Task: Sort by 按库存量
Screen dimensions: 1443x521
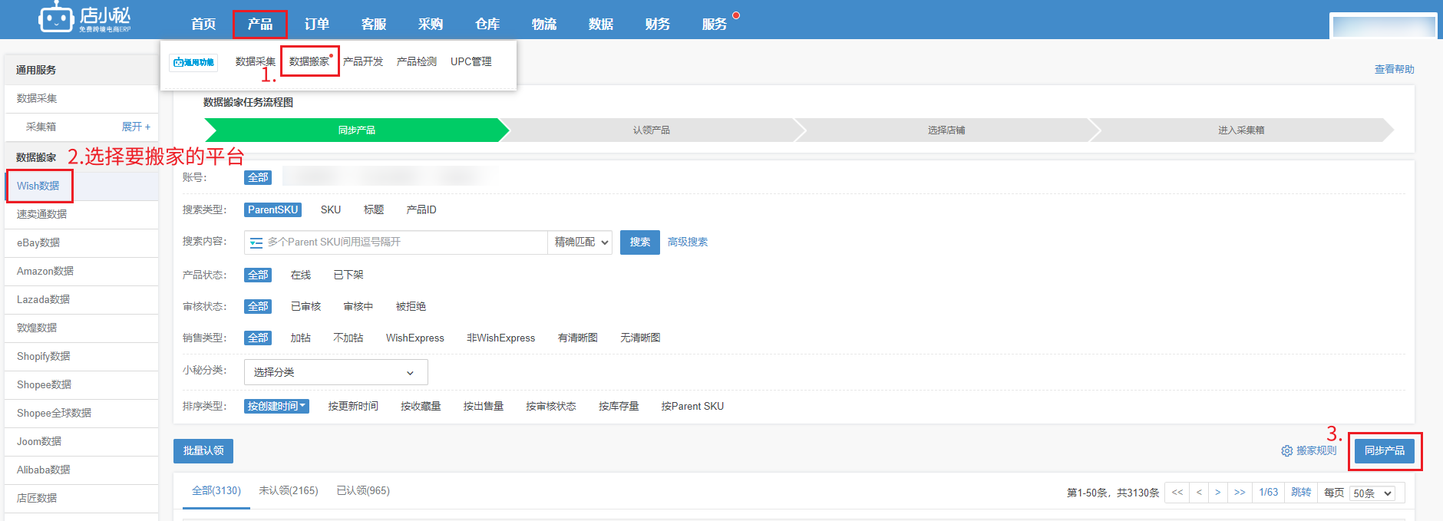Action: click(x=619, y=406)
